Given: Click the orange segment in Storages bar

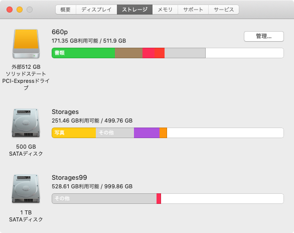Looking at the screenshot, I should [x=163, y=133].
